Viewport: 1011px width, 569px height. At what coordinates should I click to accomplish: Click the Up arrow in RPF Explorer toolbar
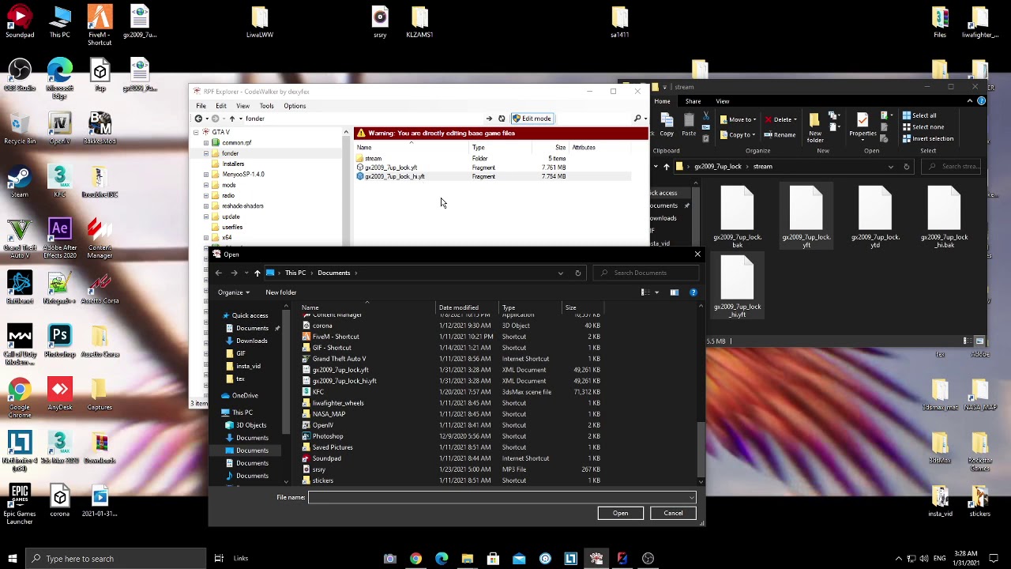coord(231,119)
